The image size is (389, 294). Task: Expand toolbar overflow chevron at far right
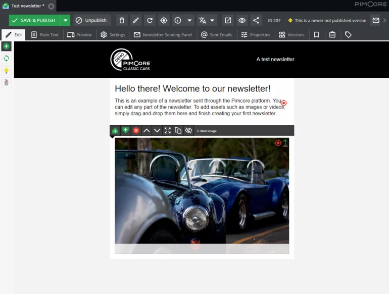click(x=385, y=20)
